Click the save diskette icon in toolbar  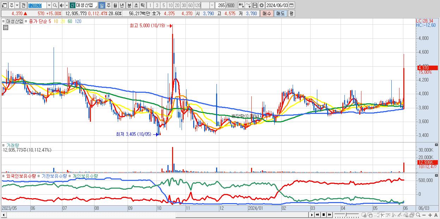255,5
